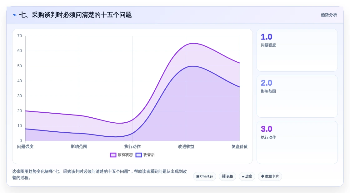Click the diamond icon in 数据卡片 pill

(x=262, y=176)
